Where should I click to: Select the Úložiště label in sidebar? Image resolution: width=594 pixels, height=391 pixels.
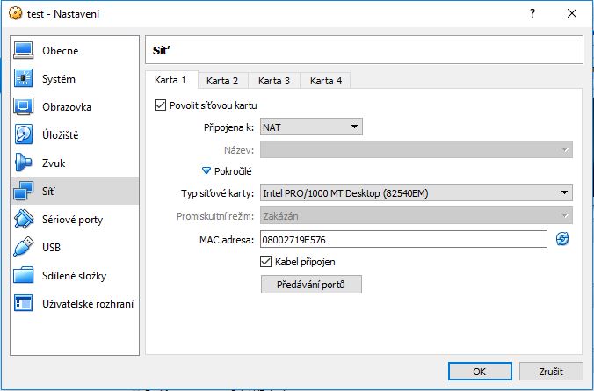point(61,135)
